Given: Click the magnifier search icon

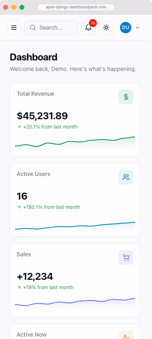Looking at the screenshot, I should point(33,28).
